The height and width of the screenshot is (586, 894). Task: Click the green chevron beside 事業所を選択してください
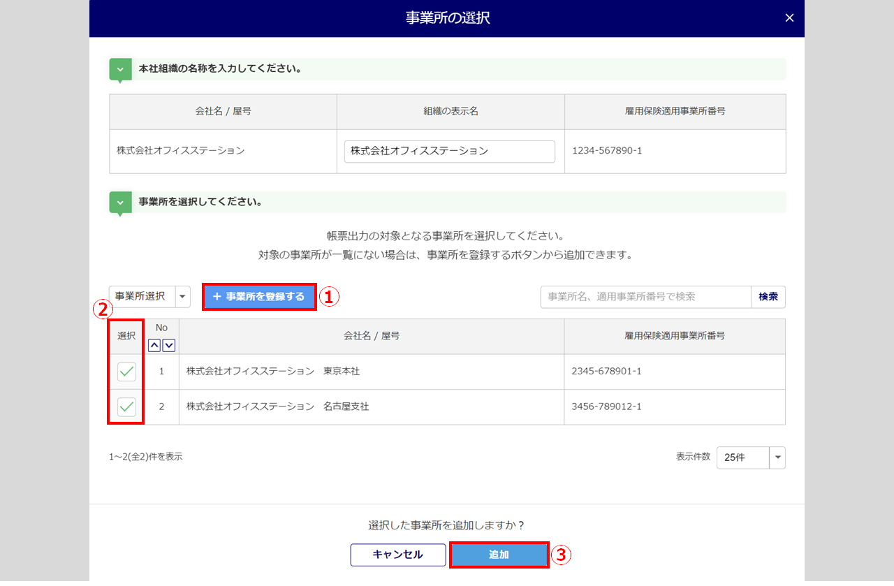pyautogui.click(x=120, y=202)
